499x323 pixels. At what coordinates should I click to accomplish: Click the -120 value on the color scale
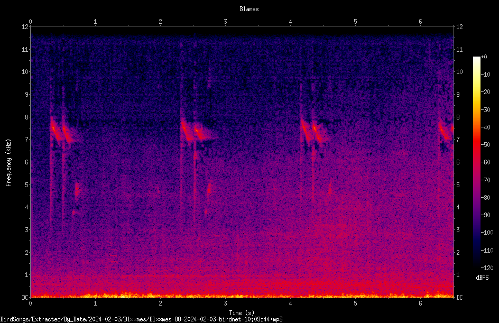(487, 267)
